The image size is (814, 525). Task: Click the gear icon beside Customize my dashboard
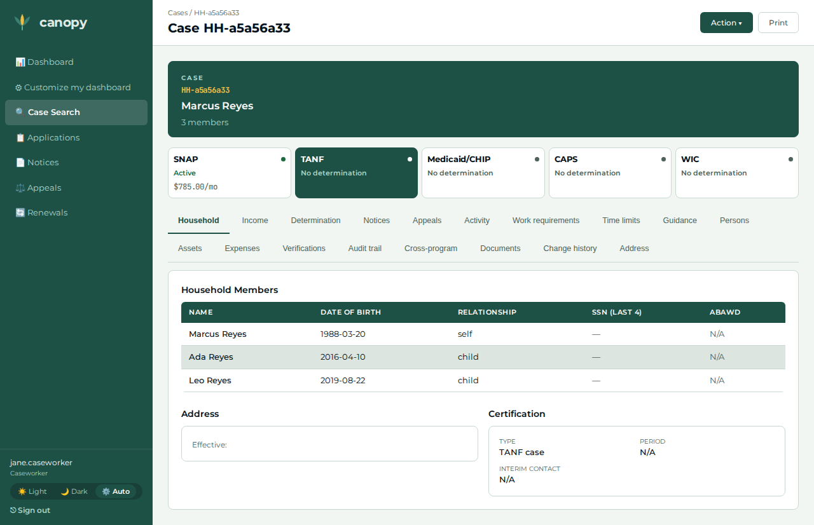coord(18,88)
